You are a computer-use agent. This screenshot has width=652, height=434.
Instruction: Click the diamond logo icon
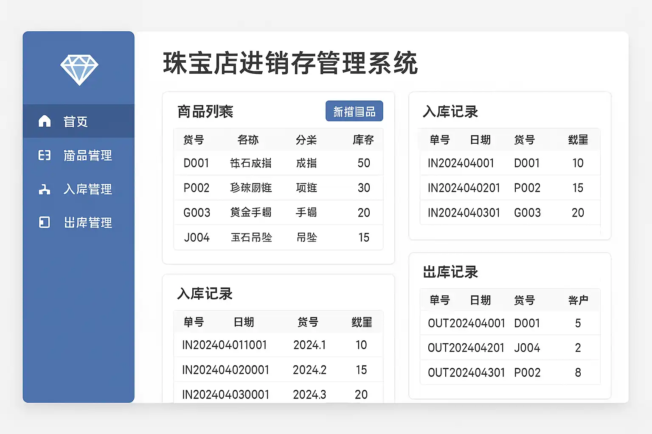(79, 70)
